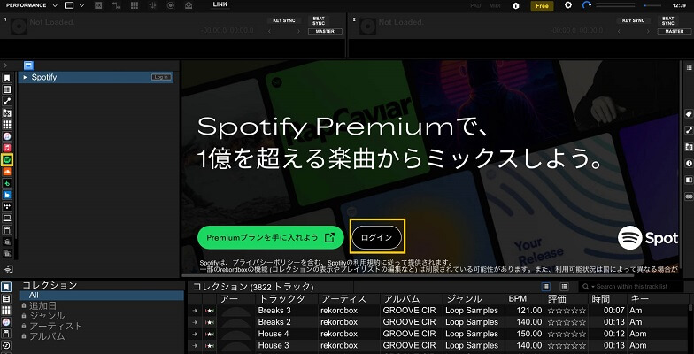
Task: Click the LINK tab in top bar
Action: pyautogui.click(x=220, y=4)
